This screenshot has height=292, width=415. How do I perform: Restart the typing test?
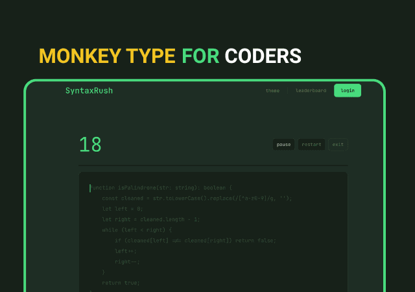311,145
